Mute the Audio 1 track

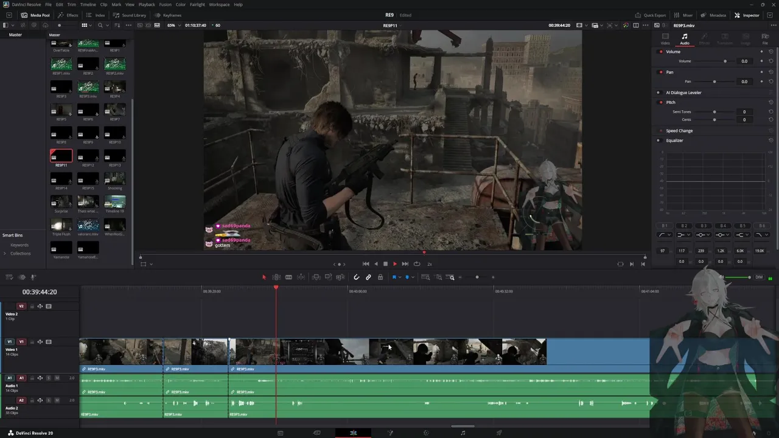coord(57,378)
